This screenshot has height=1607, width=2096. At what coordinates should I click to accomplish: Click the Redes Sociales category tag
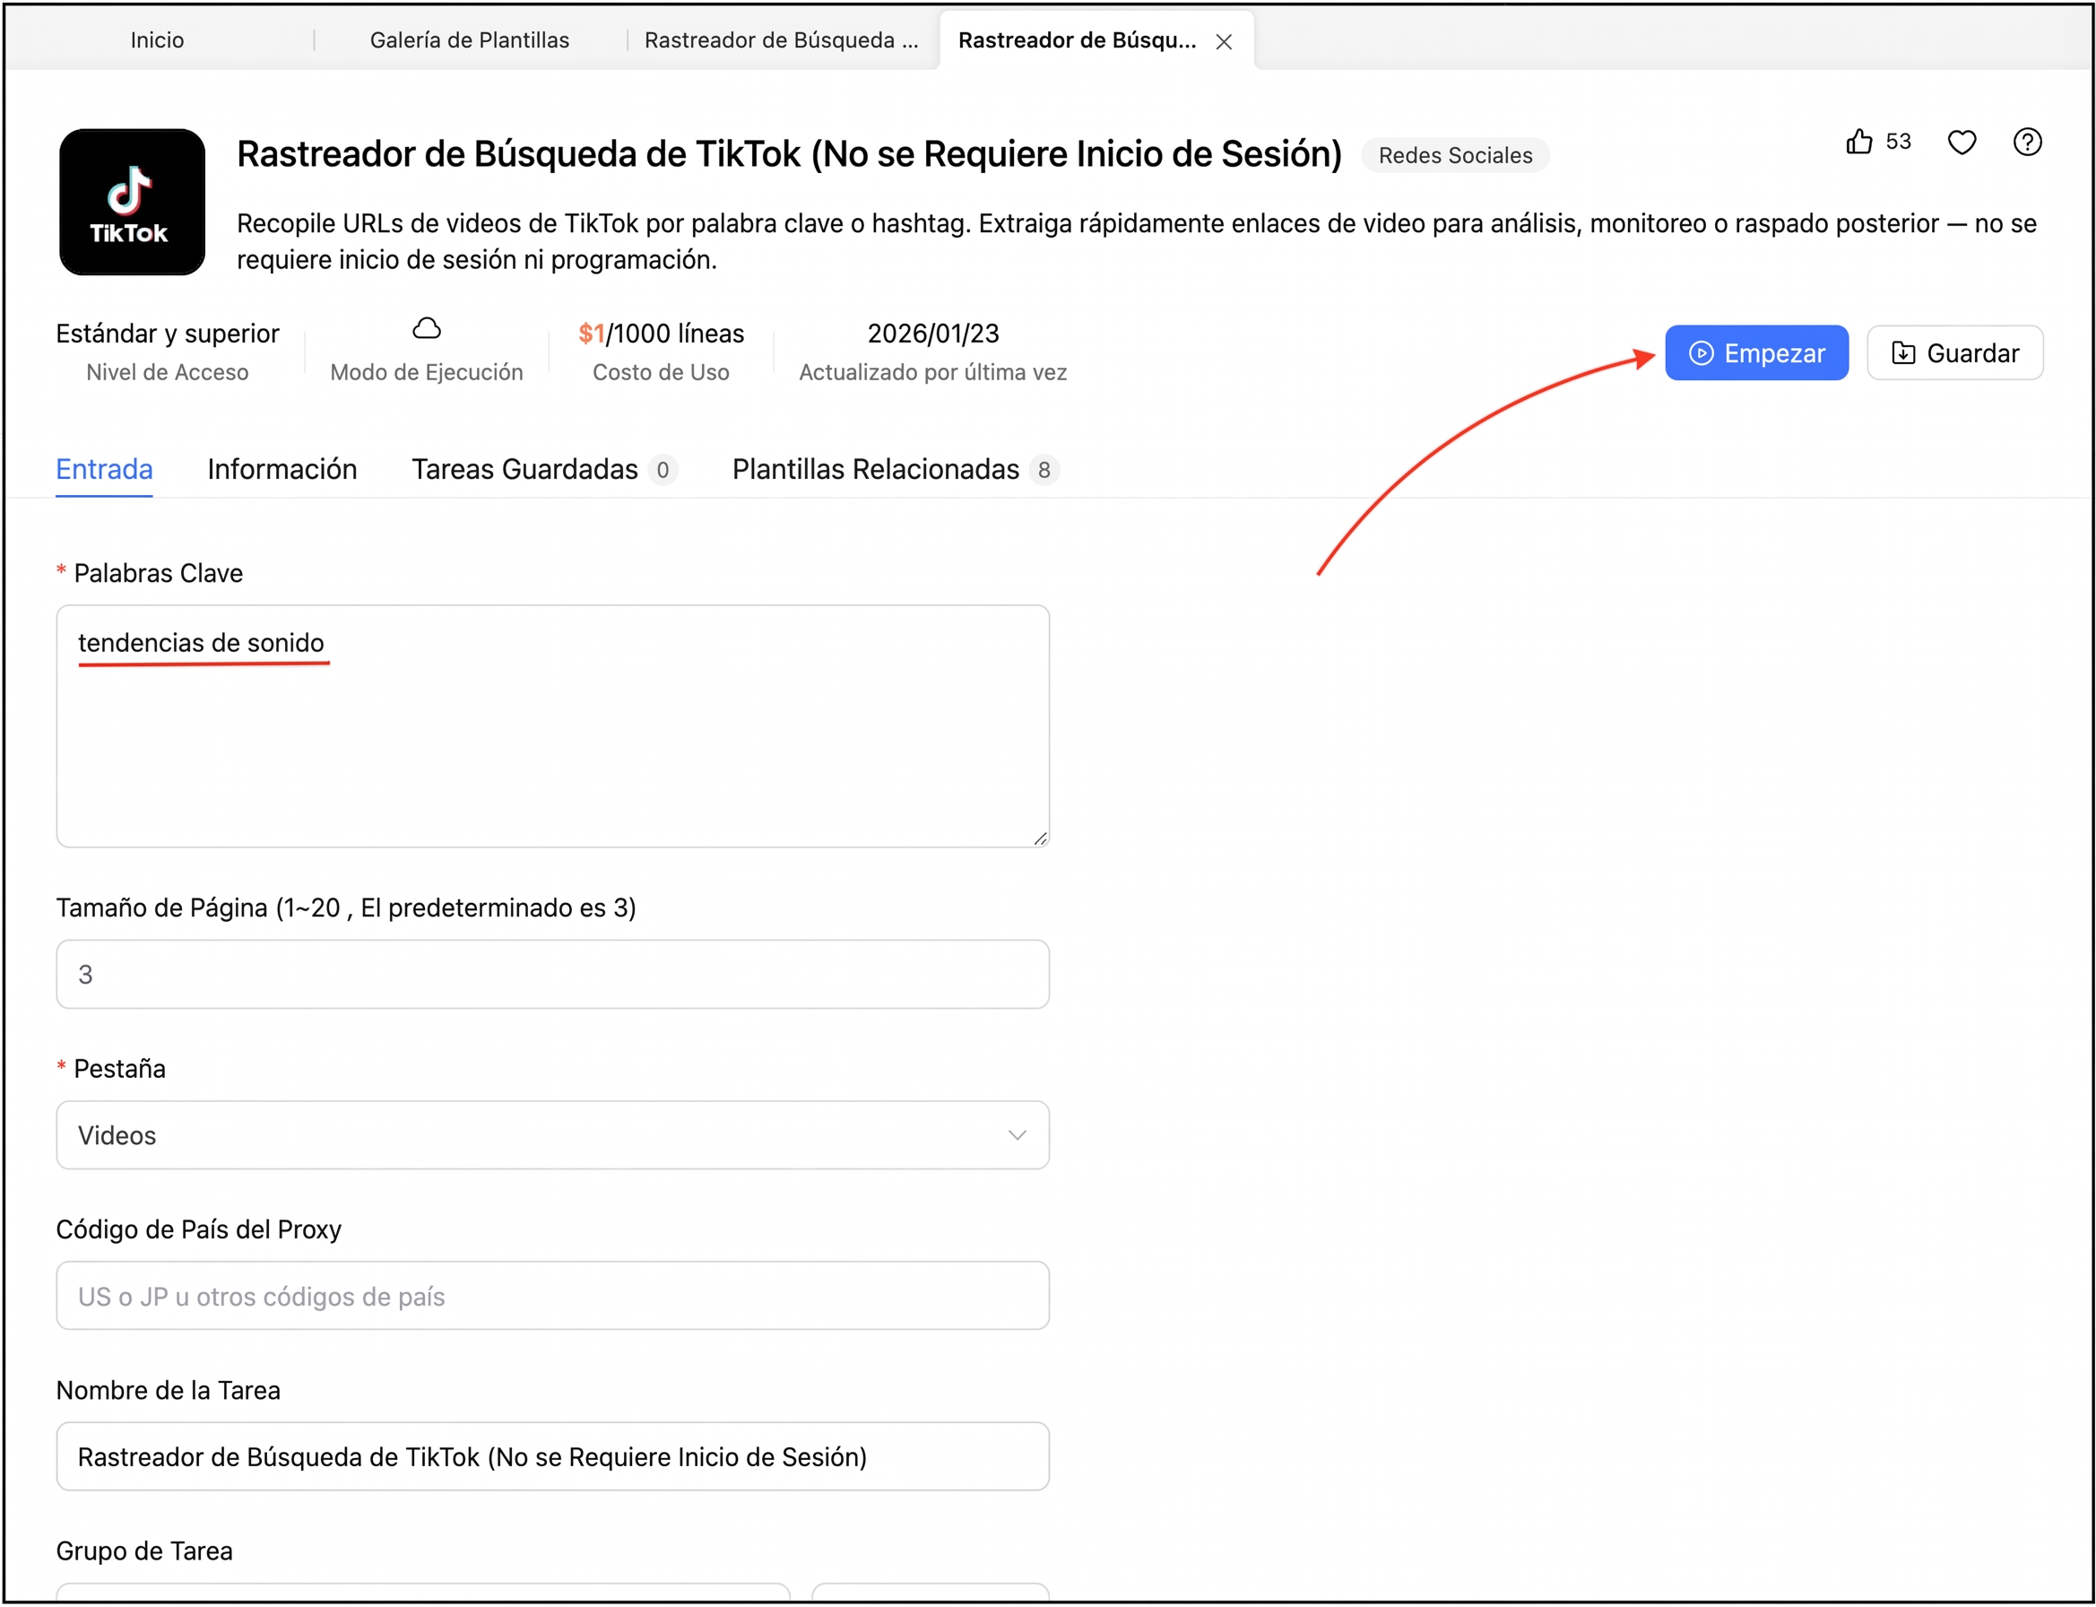pyautogui.click(x=1454, y=155)
